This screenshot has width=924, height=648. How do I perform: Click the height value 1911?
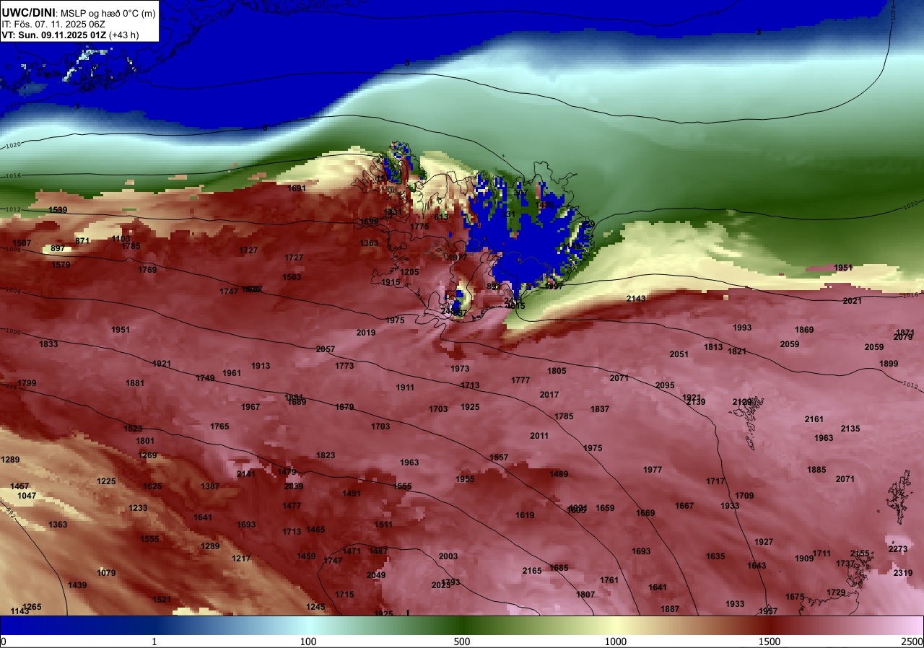tap(405, 388)
